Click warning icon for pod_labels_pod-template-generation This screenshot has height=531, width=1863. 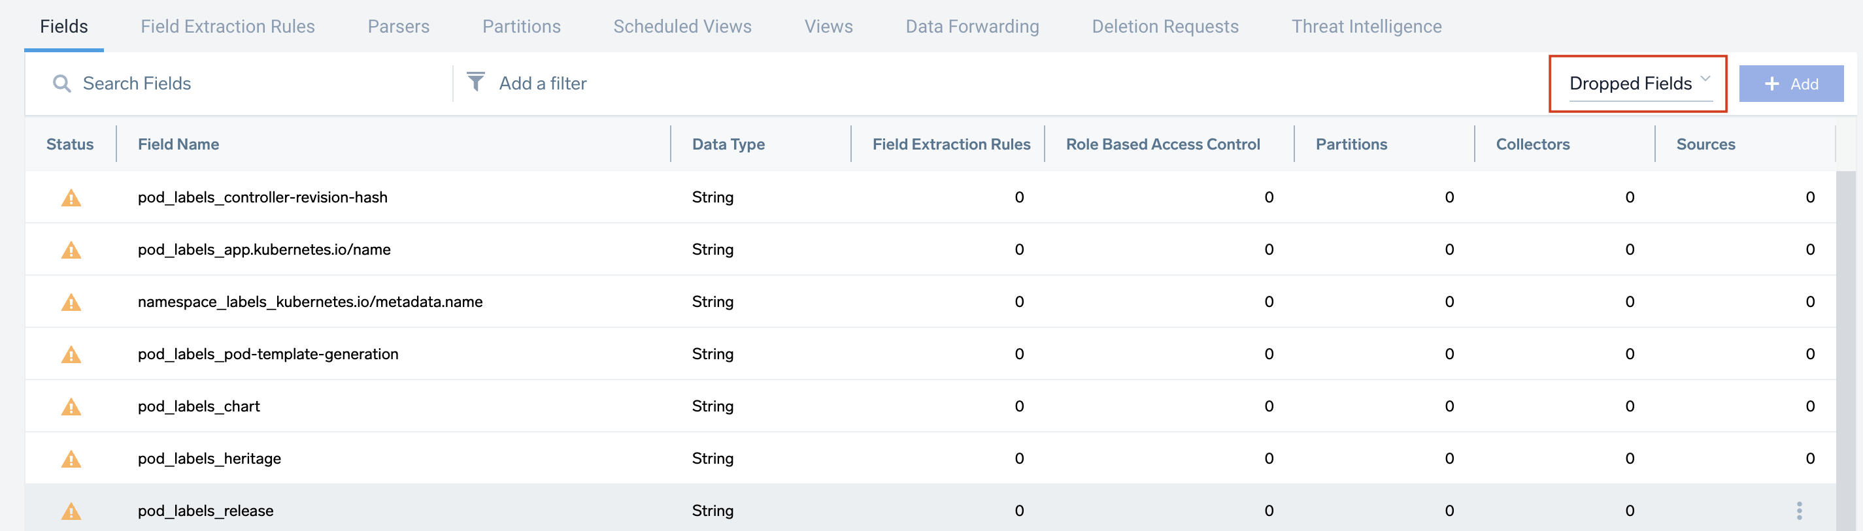71,355
